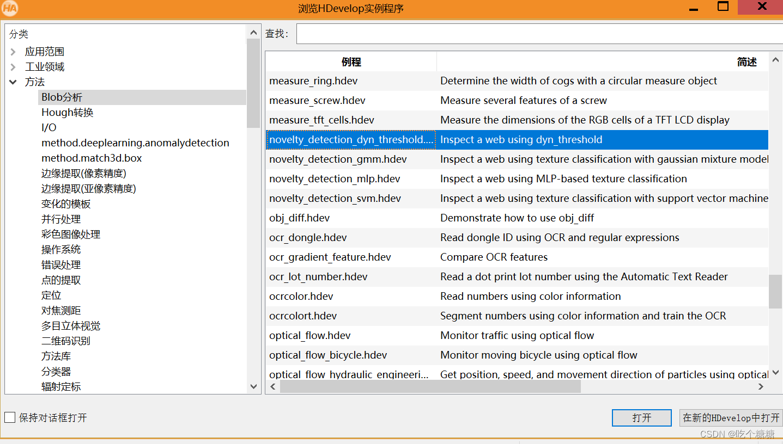Click the category tree vertical scrollbar thumb
Viewport: 783px width, 444px height.
(253, 83)
